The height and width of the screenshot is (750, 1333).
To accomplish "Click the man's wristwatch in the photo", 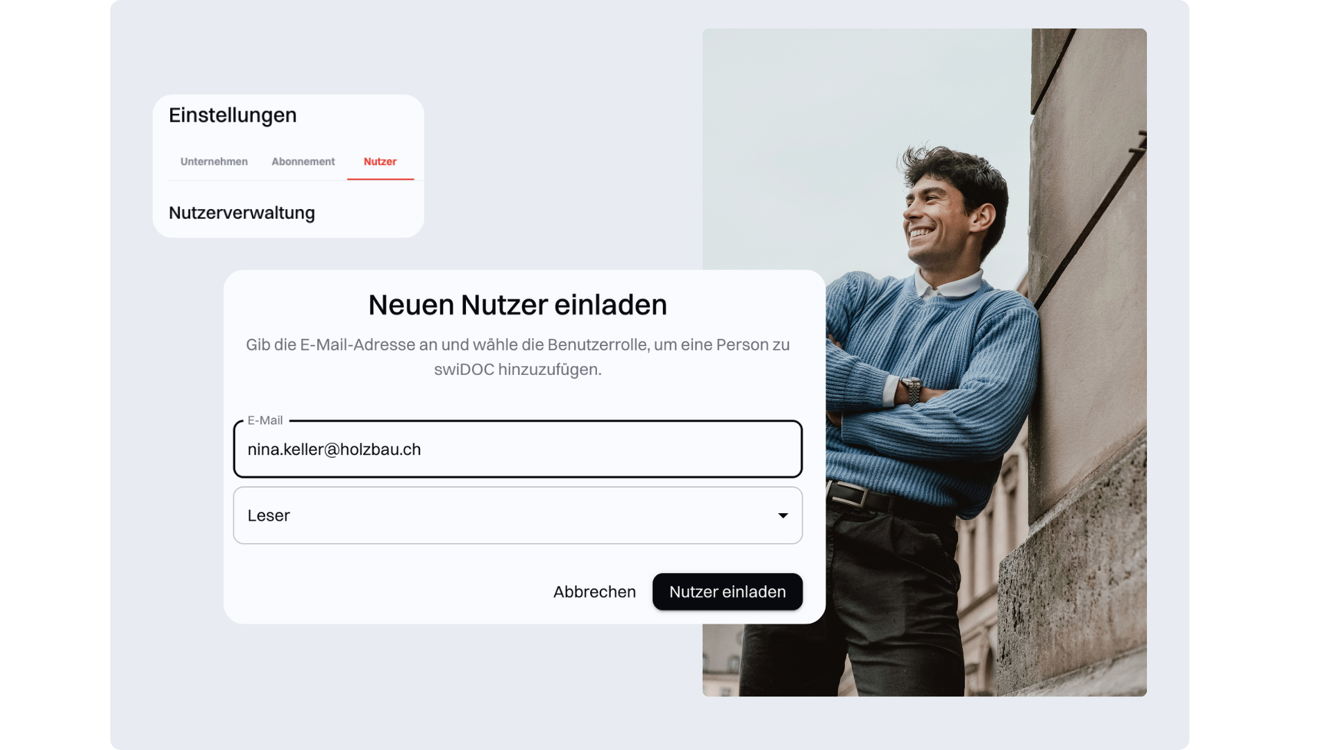I will [x=911, y=391].
